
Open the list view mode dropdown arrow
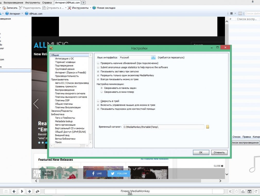pos(235,13)
